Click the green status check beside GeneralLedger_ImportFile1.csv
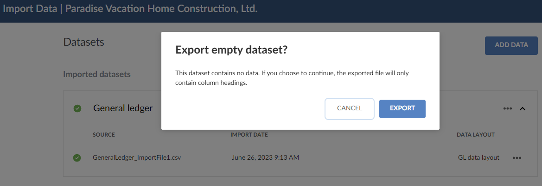542x186 pixels. [77, 158]
